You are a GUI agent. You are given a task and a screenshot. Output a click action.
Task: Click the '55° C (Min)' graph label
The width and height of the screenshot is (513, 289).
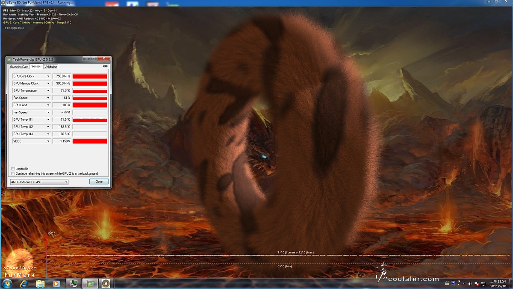284,266
